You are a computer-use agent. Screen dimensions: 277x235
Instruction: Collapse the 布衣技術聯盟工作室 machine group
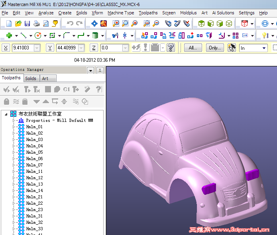pos(6,114)
